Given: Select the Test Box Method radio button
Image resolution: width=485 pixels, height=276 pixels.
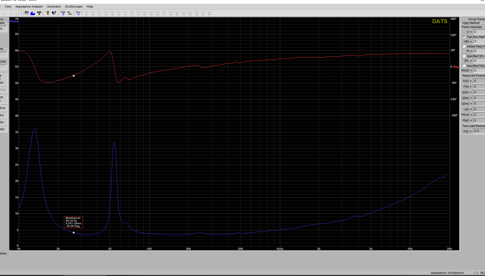Looking at the screenshot, I should tap(464, 37).
